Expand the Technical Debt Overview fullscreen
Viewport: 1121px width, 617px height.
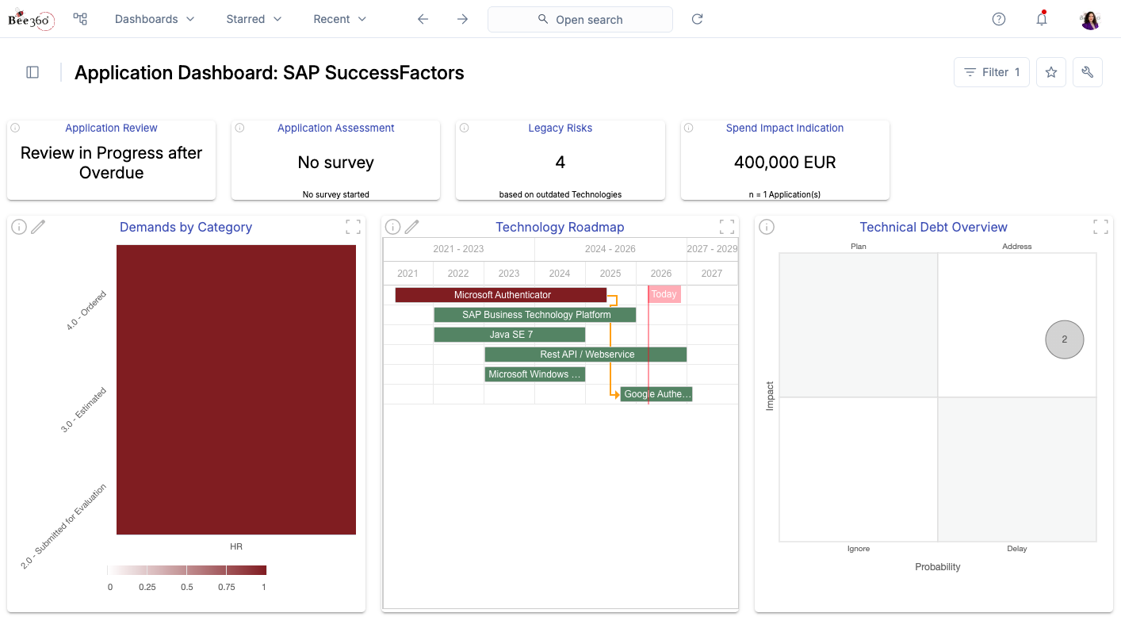pyautogui.click(x=1100, y=228)
